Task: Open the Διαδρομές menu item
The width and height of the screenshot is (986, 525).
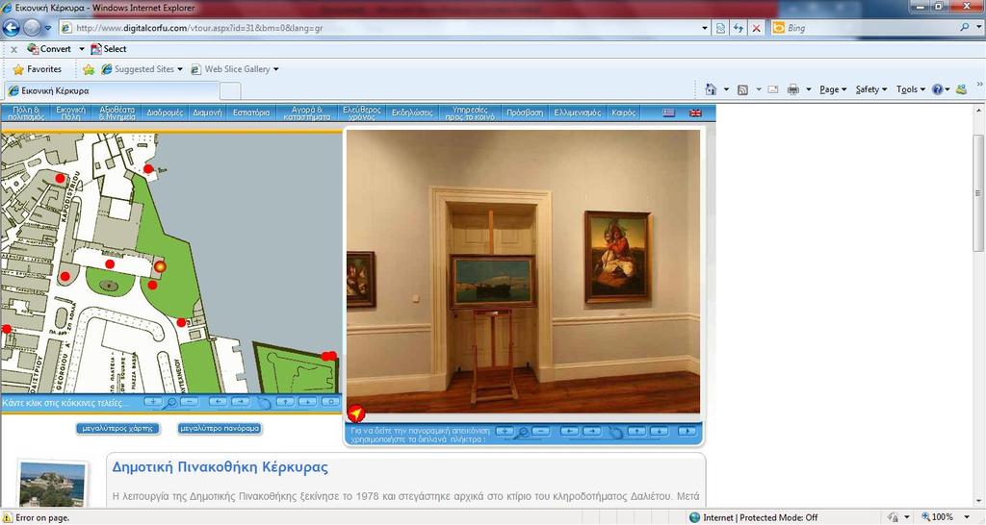Action: click(165, 113)
